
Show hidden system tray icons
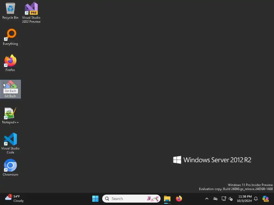207,199
